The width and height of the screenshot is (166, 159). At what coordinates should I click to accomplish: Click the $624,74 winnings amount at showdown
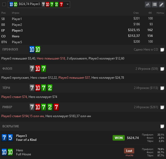pyautogui.click(x=133, y=138)
